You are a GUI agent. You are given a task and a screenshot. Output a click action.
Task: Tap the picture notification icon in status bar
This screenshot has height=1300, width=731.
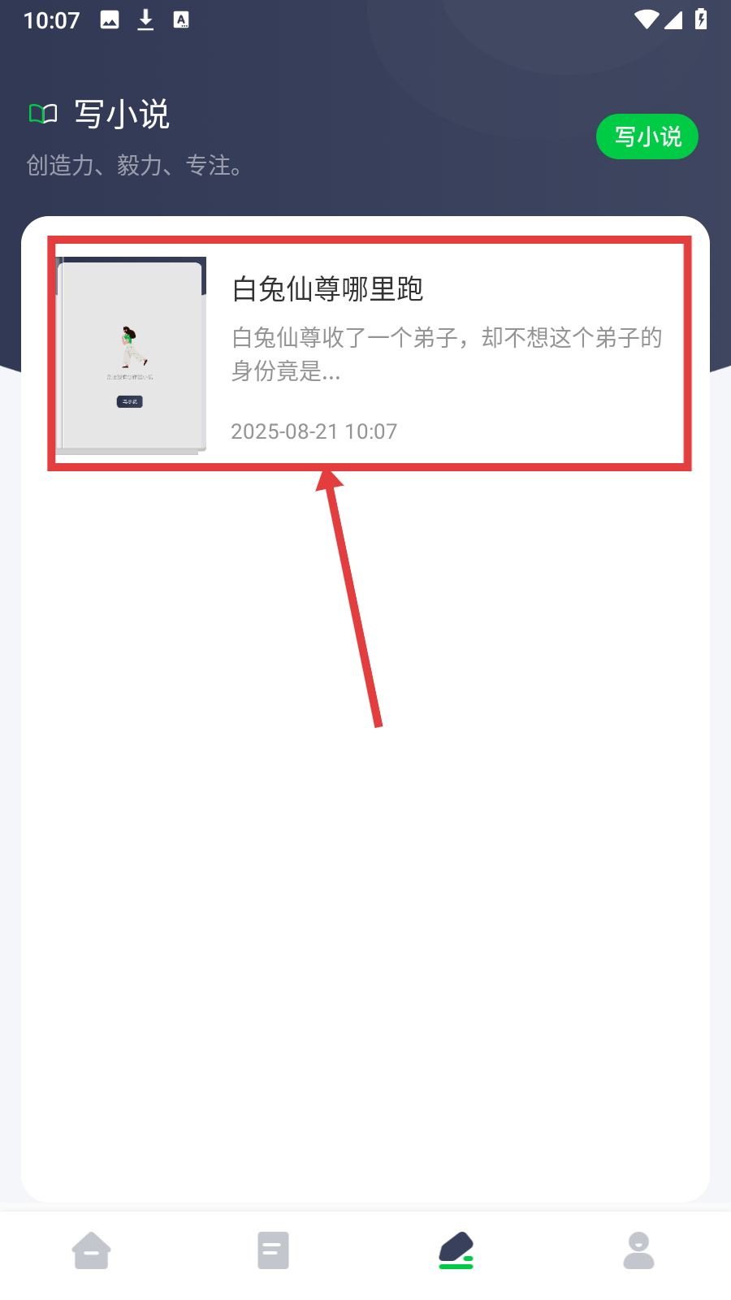point(110,20)
